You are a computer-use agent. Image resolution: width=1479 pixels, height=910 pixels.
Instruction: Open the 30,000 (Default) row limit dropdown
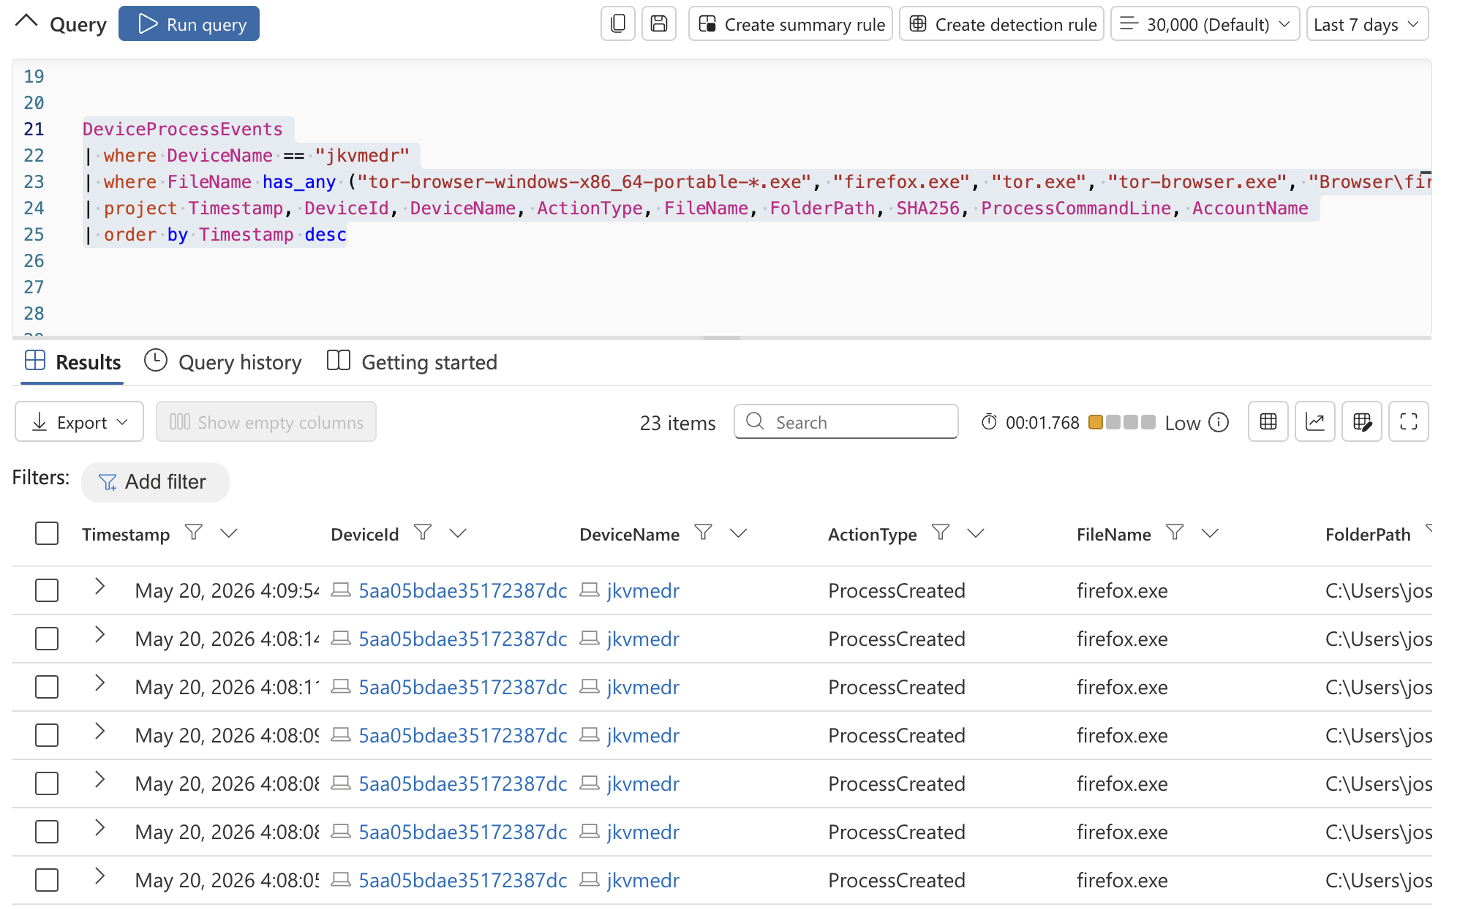pos(1205,23)
